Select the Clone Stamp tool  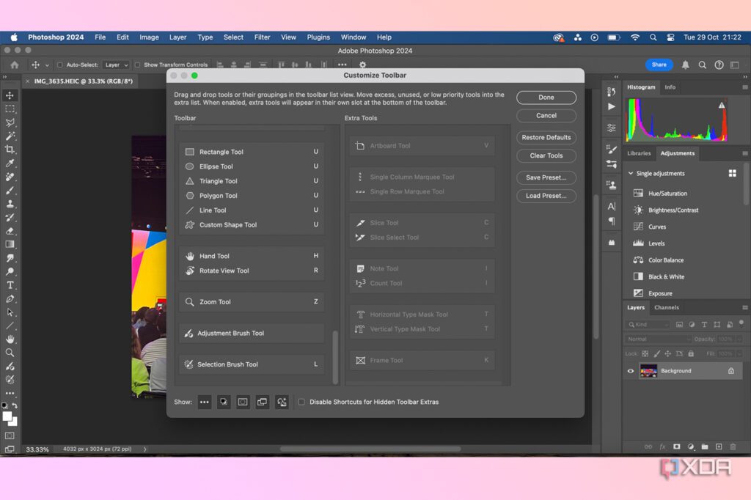point(10,204)
